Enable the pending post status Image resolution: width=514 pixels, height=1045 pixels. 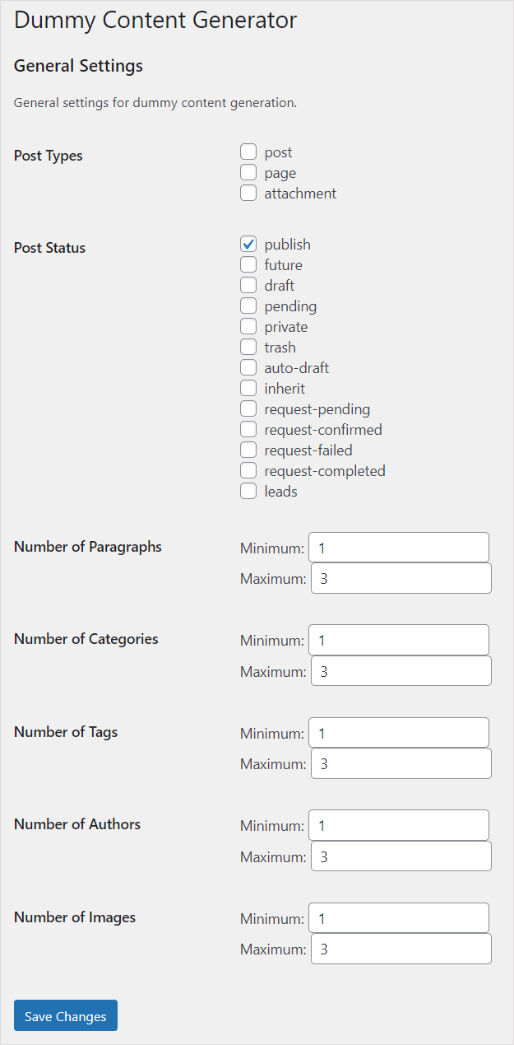[x=248, y=306]
